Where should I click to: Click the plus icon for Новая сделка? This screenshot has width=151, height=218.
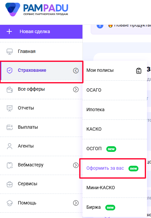9,31
